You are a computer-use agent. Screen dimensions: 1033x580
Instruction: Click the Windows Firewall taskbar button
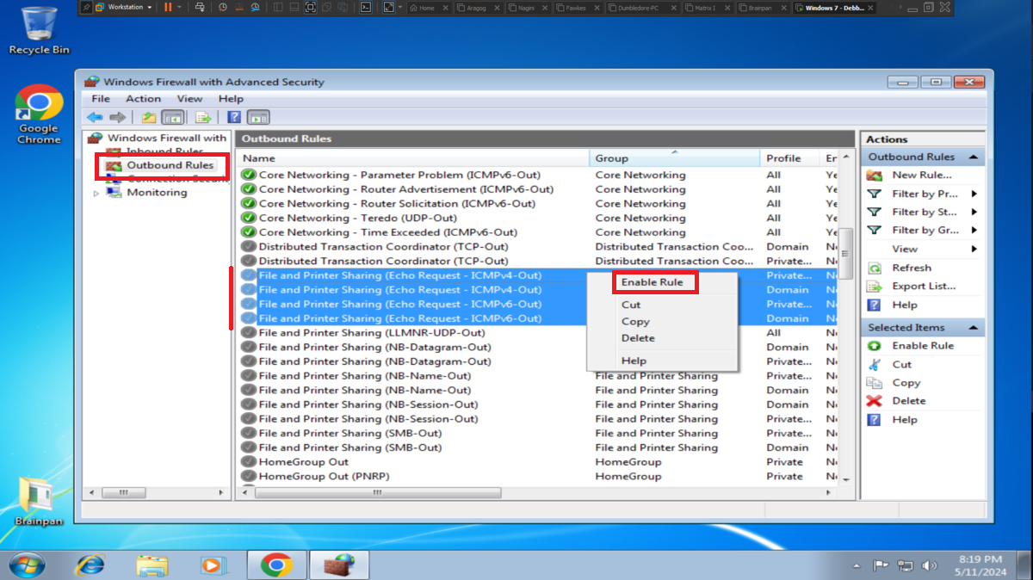pos(340,565)
